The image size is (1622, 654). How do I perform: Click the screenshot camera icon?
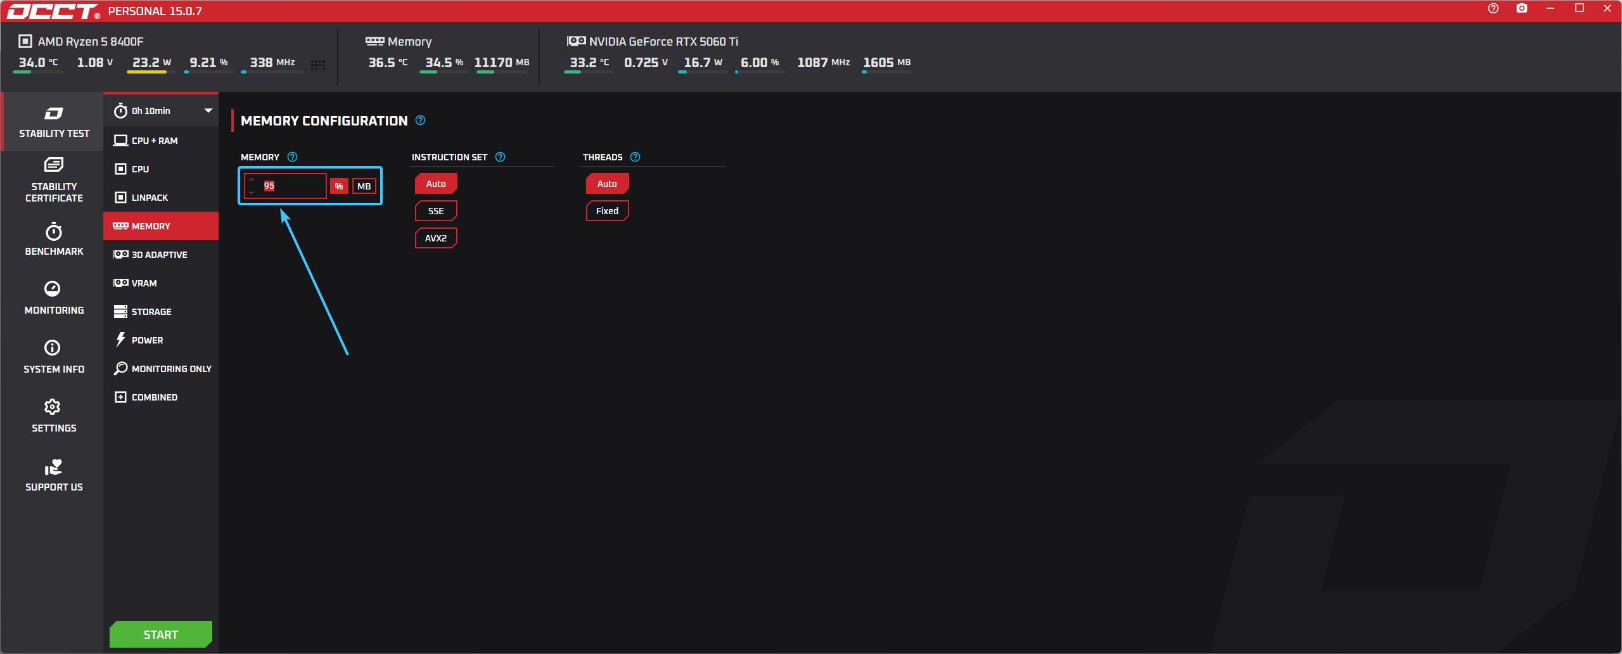[1521, 8]
